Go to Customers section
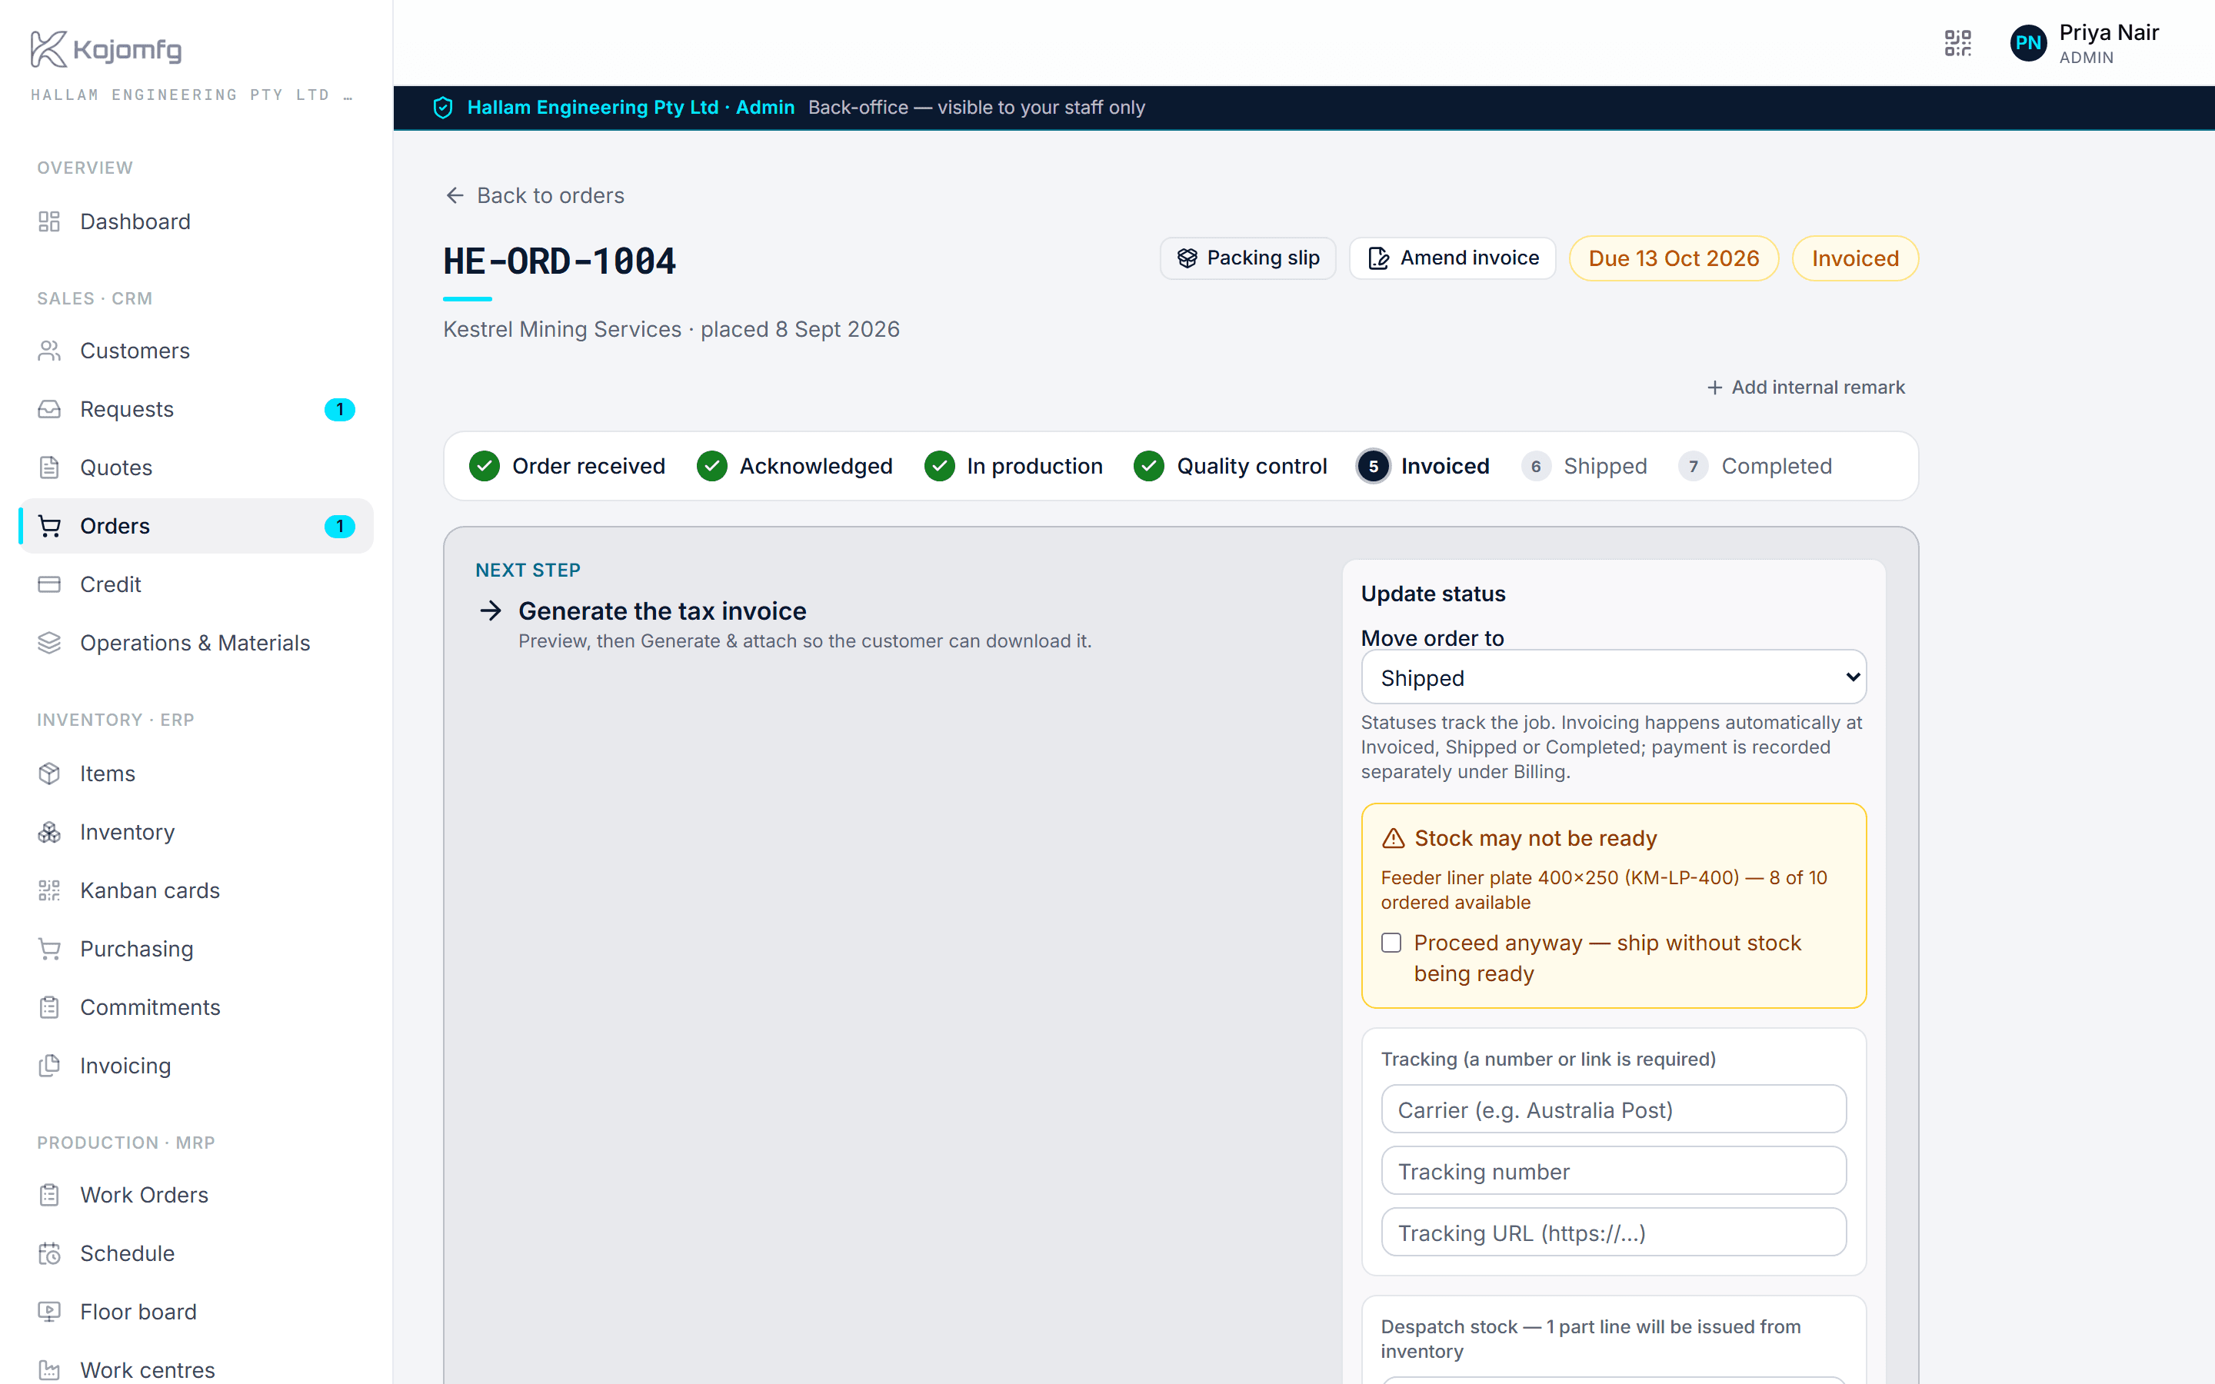Image resolution: width=2215 pixels, height=1384 pixels. (196, 351)
